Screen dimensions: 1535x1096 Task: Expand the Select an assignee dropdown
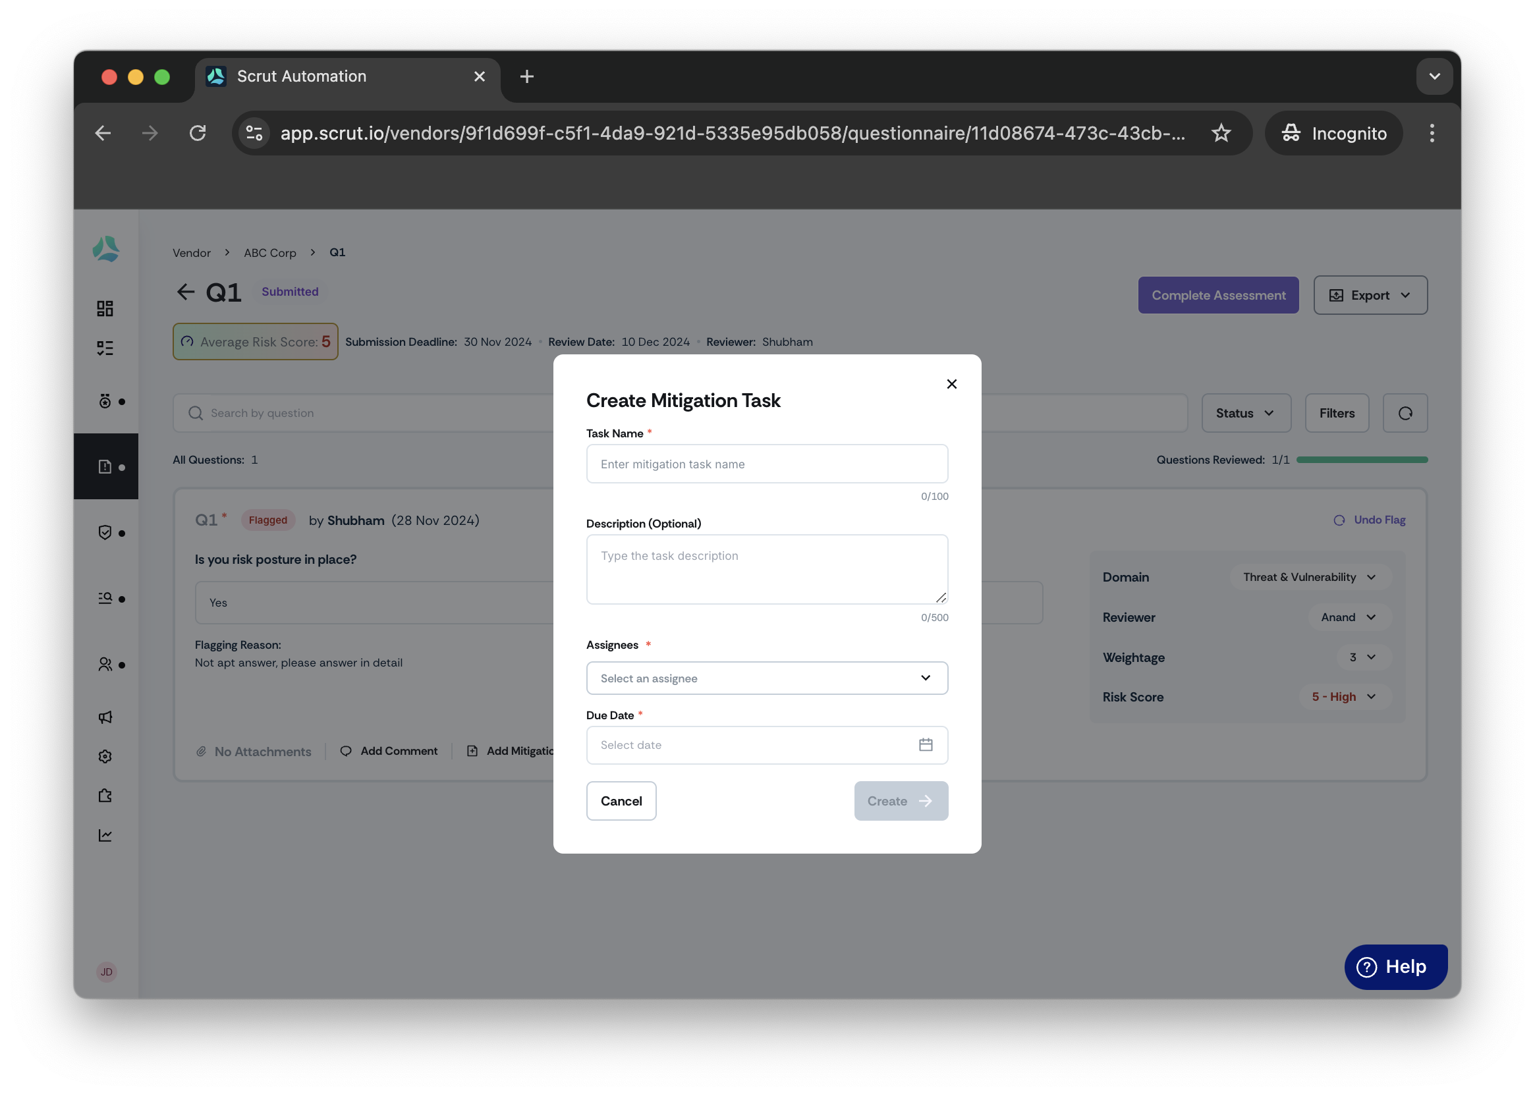pyautogui.click(x=767, y=678)
